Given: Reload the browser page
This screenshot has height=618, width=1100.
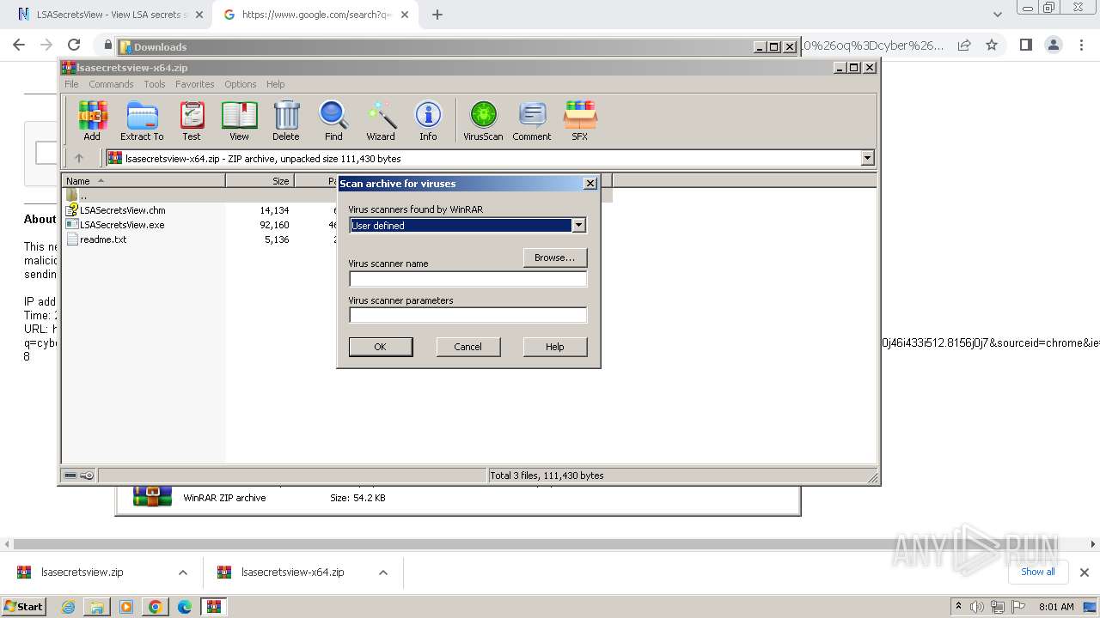Looking at the screenshot, I should click(74, 45).
